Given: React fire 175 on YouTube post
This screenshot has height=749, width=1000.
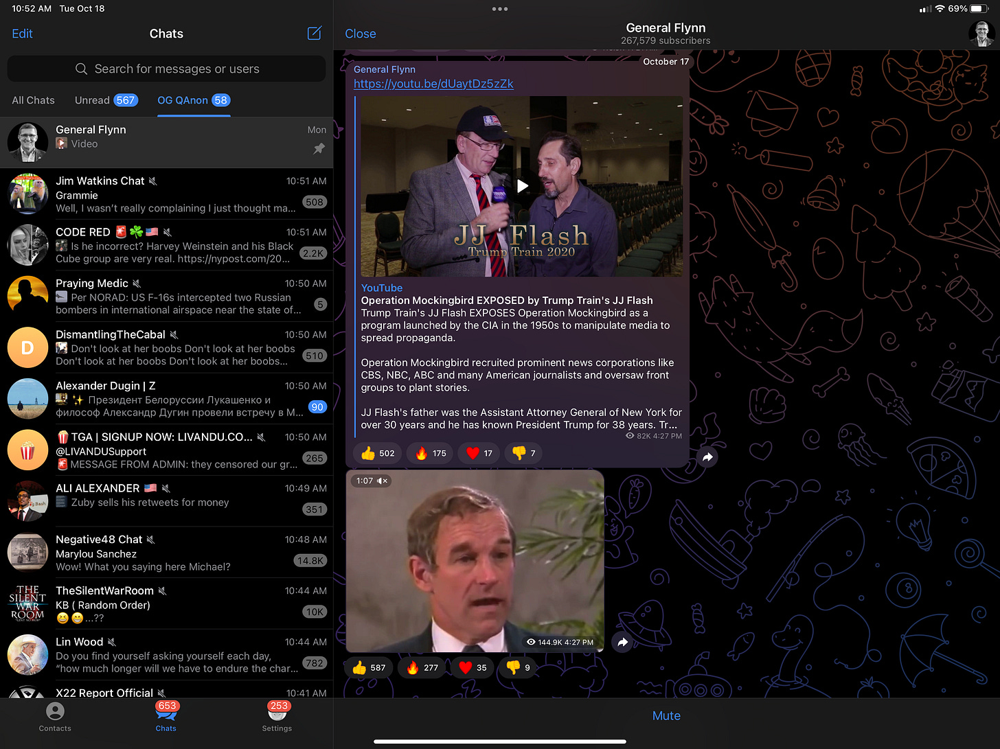Looking at the screenshot, I should tap(431, 453).
